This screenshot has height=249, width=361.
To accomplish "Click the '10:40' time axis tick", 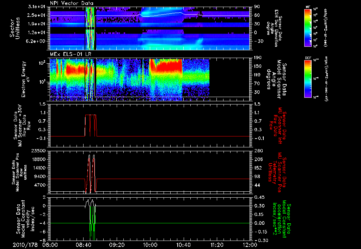I will tap(183, 245).
